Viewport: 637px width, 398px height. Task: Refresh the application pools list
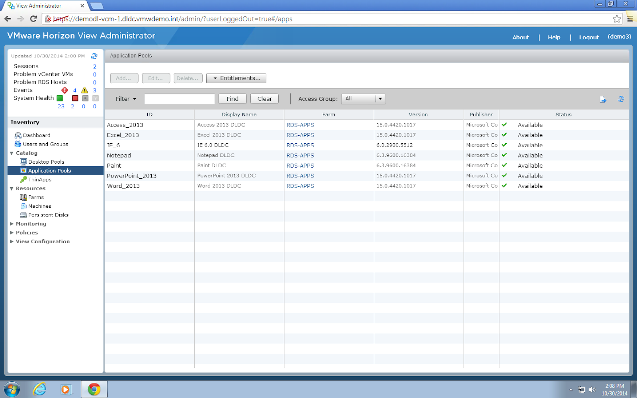click(621, 99)
